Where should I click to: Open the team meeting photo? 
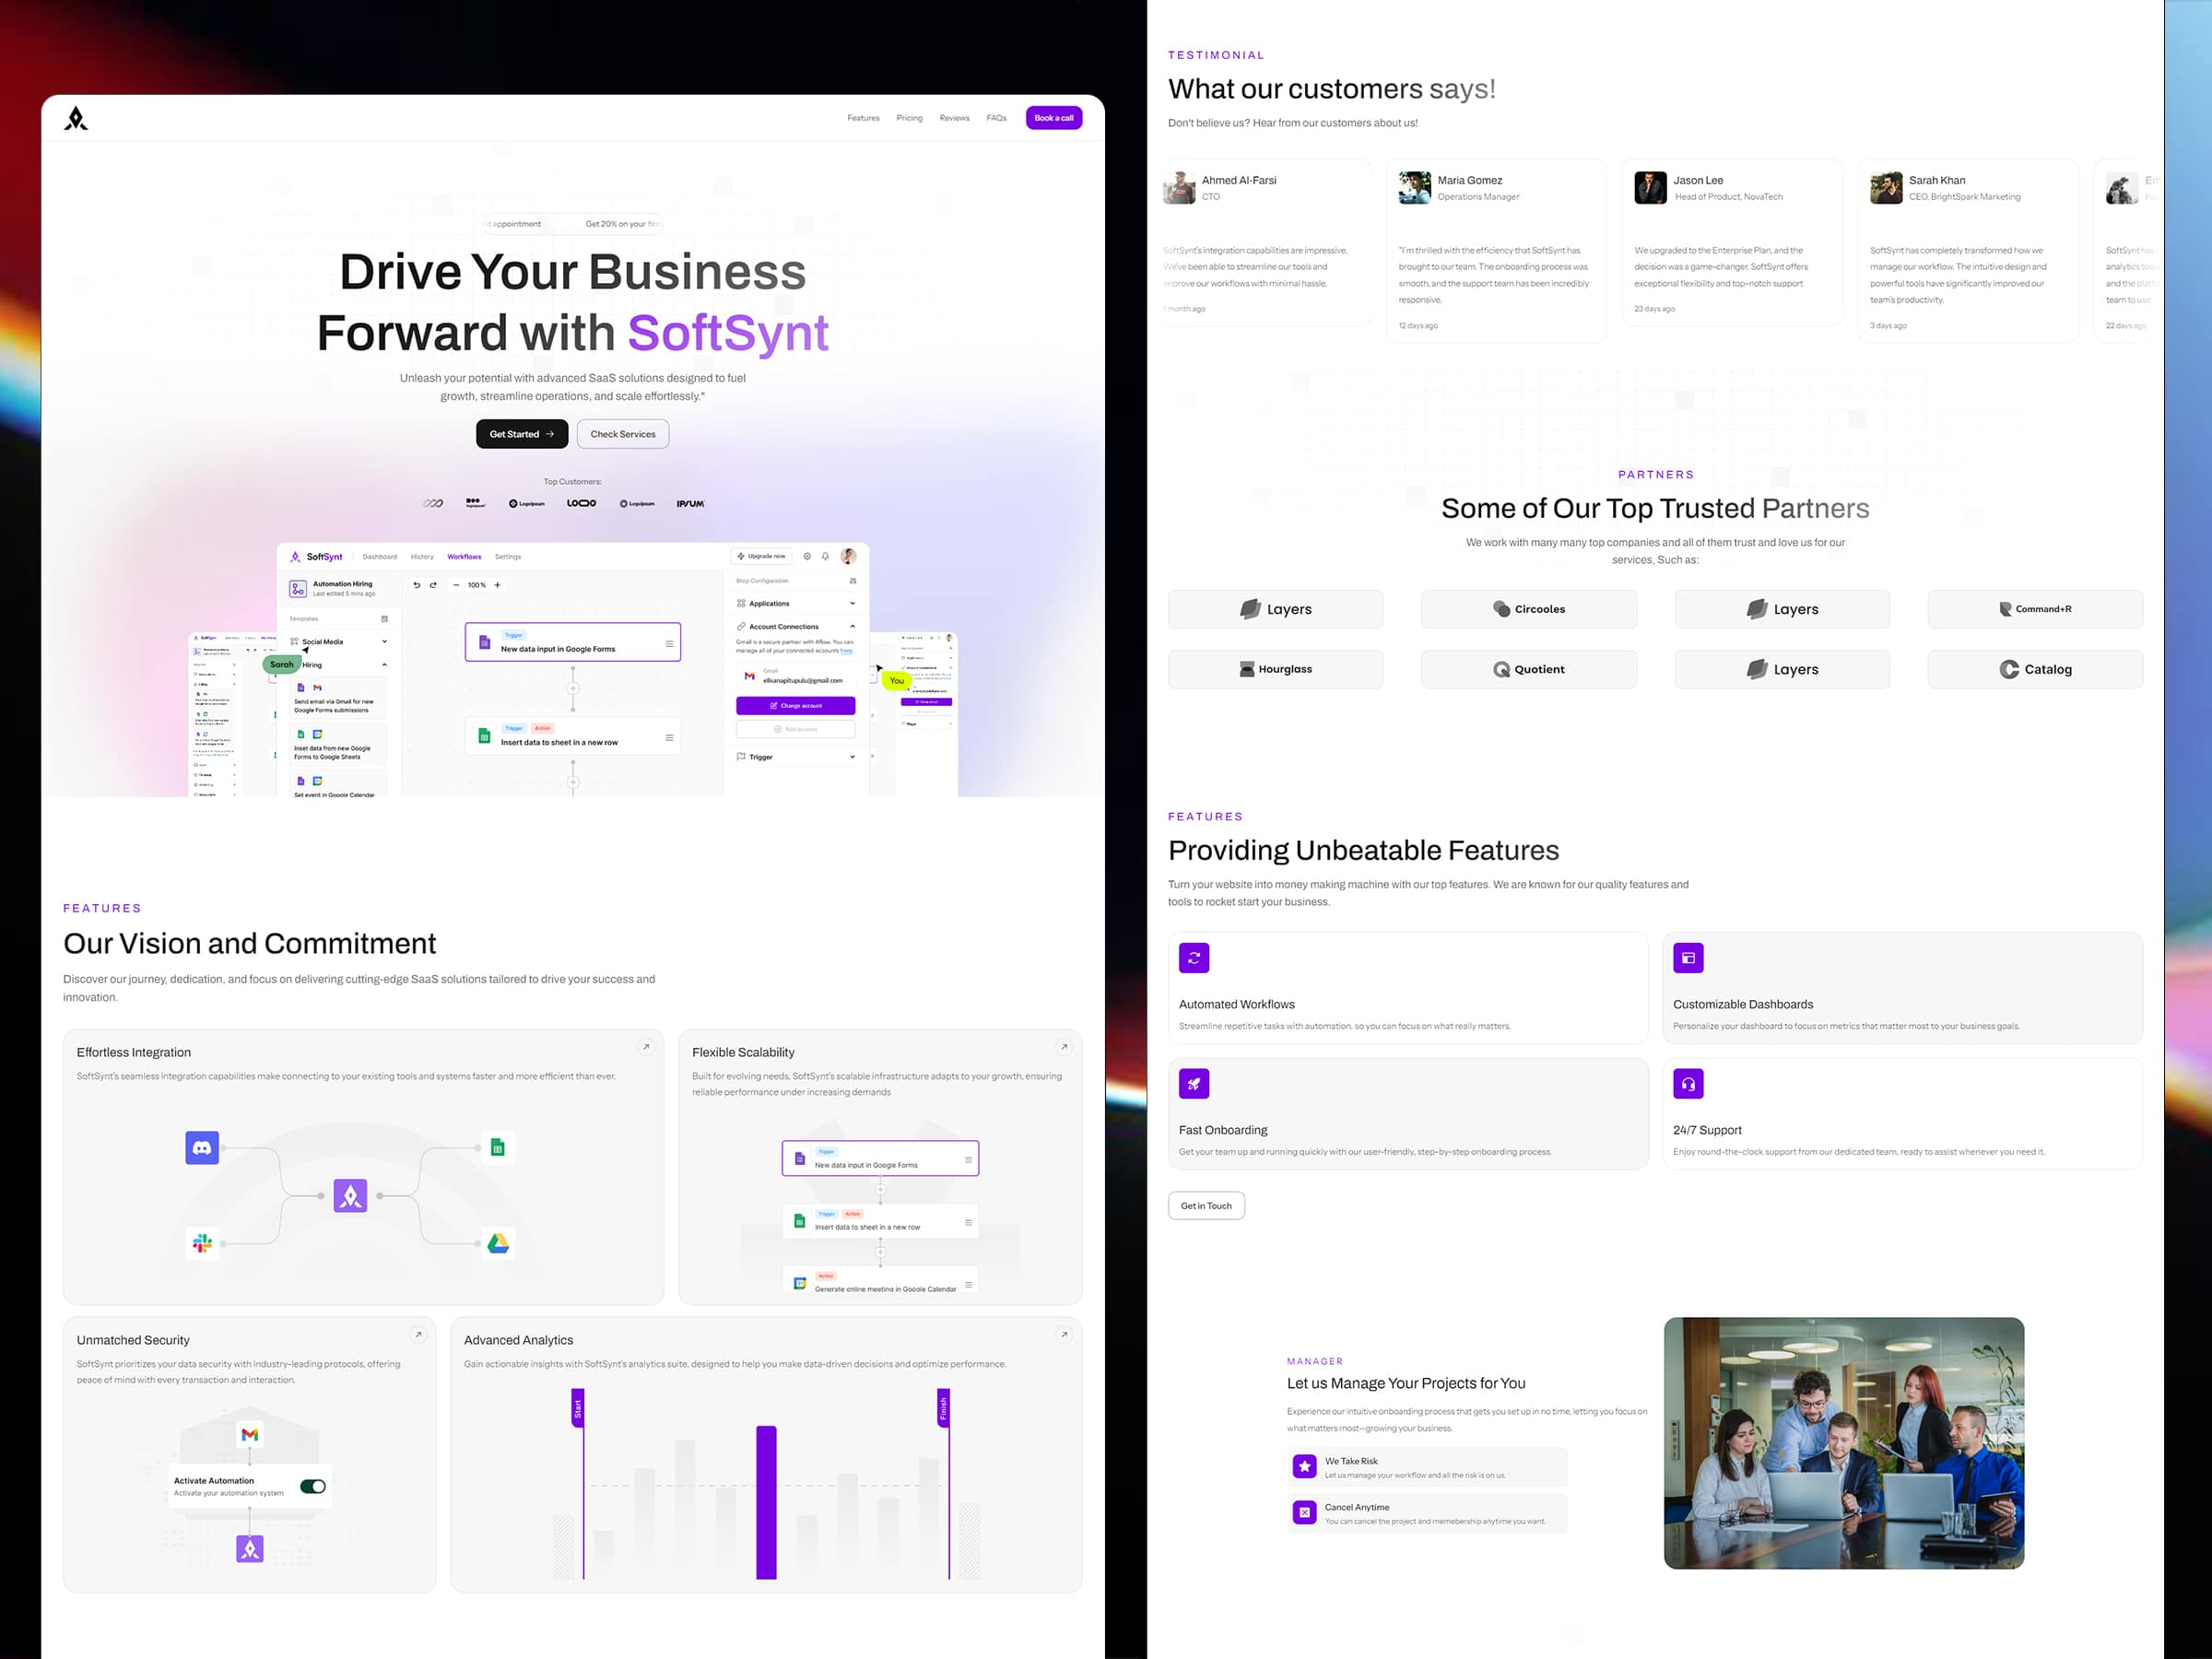(x=1844, y=1443)
